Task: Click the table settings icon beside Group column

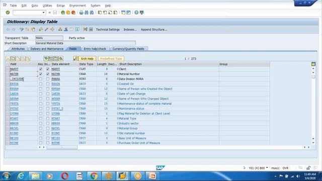Action: (313, 64)
